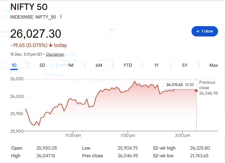Show the 6M chart range
The width and height of the screenshot is (225, 163).
(x=99, y=65)
